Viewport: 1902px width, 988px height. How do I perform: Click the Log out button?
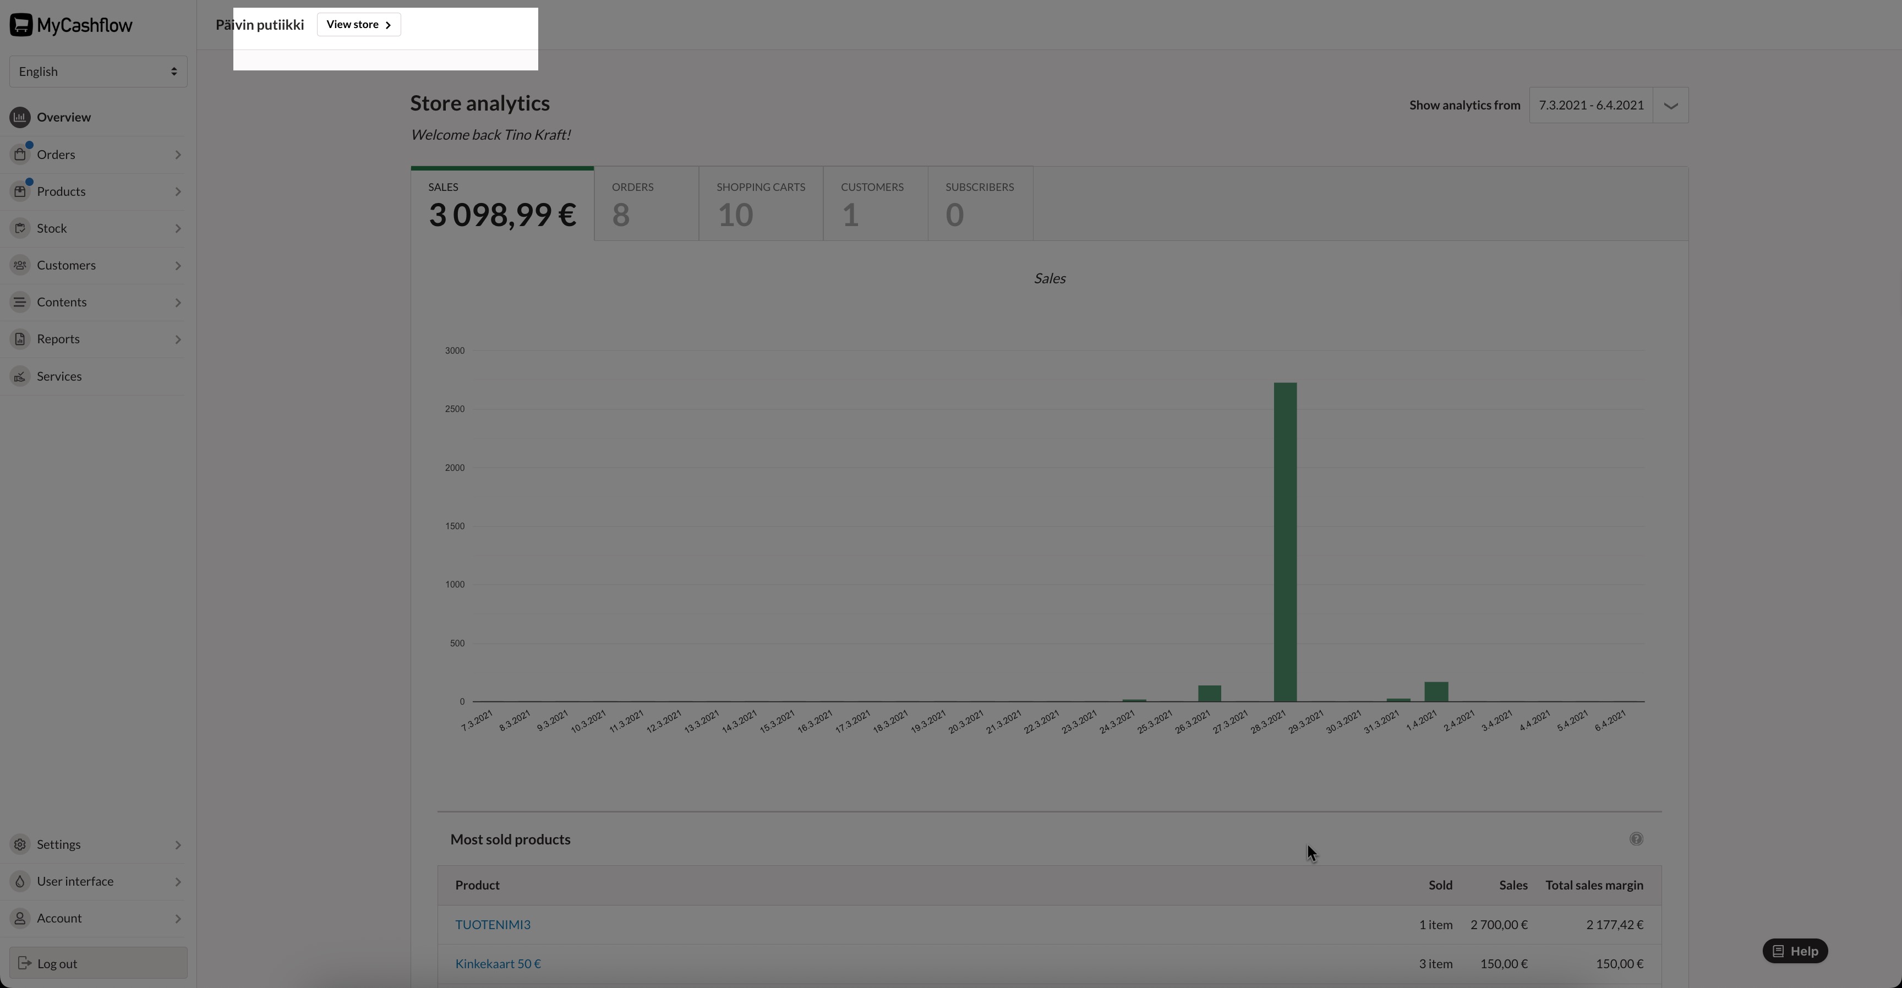(x=98, y=964)
